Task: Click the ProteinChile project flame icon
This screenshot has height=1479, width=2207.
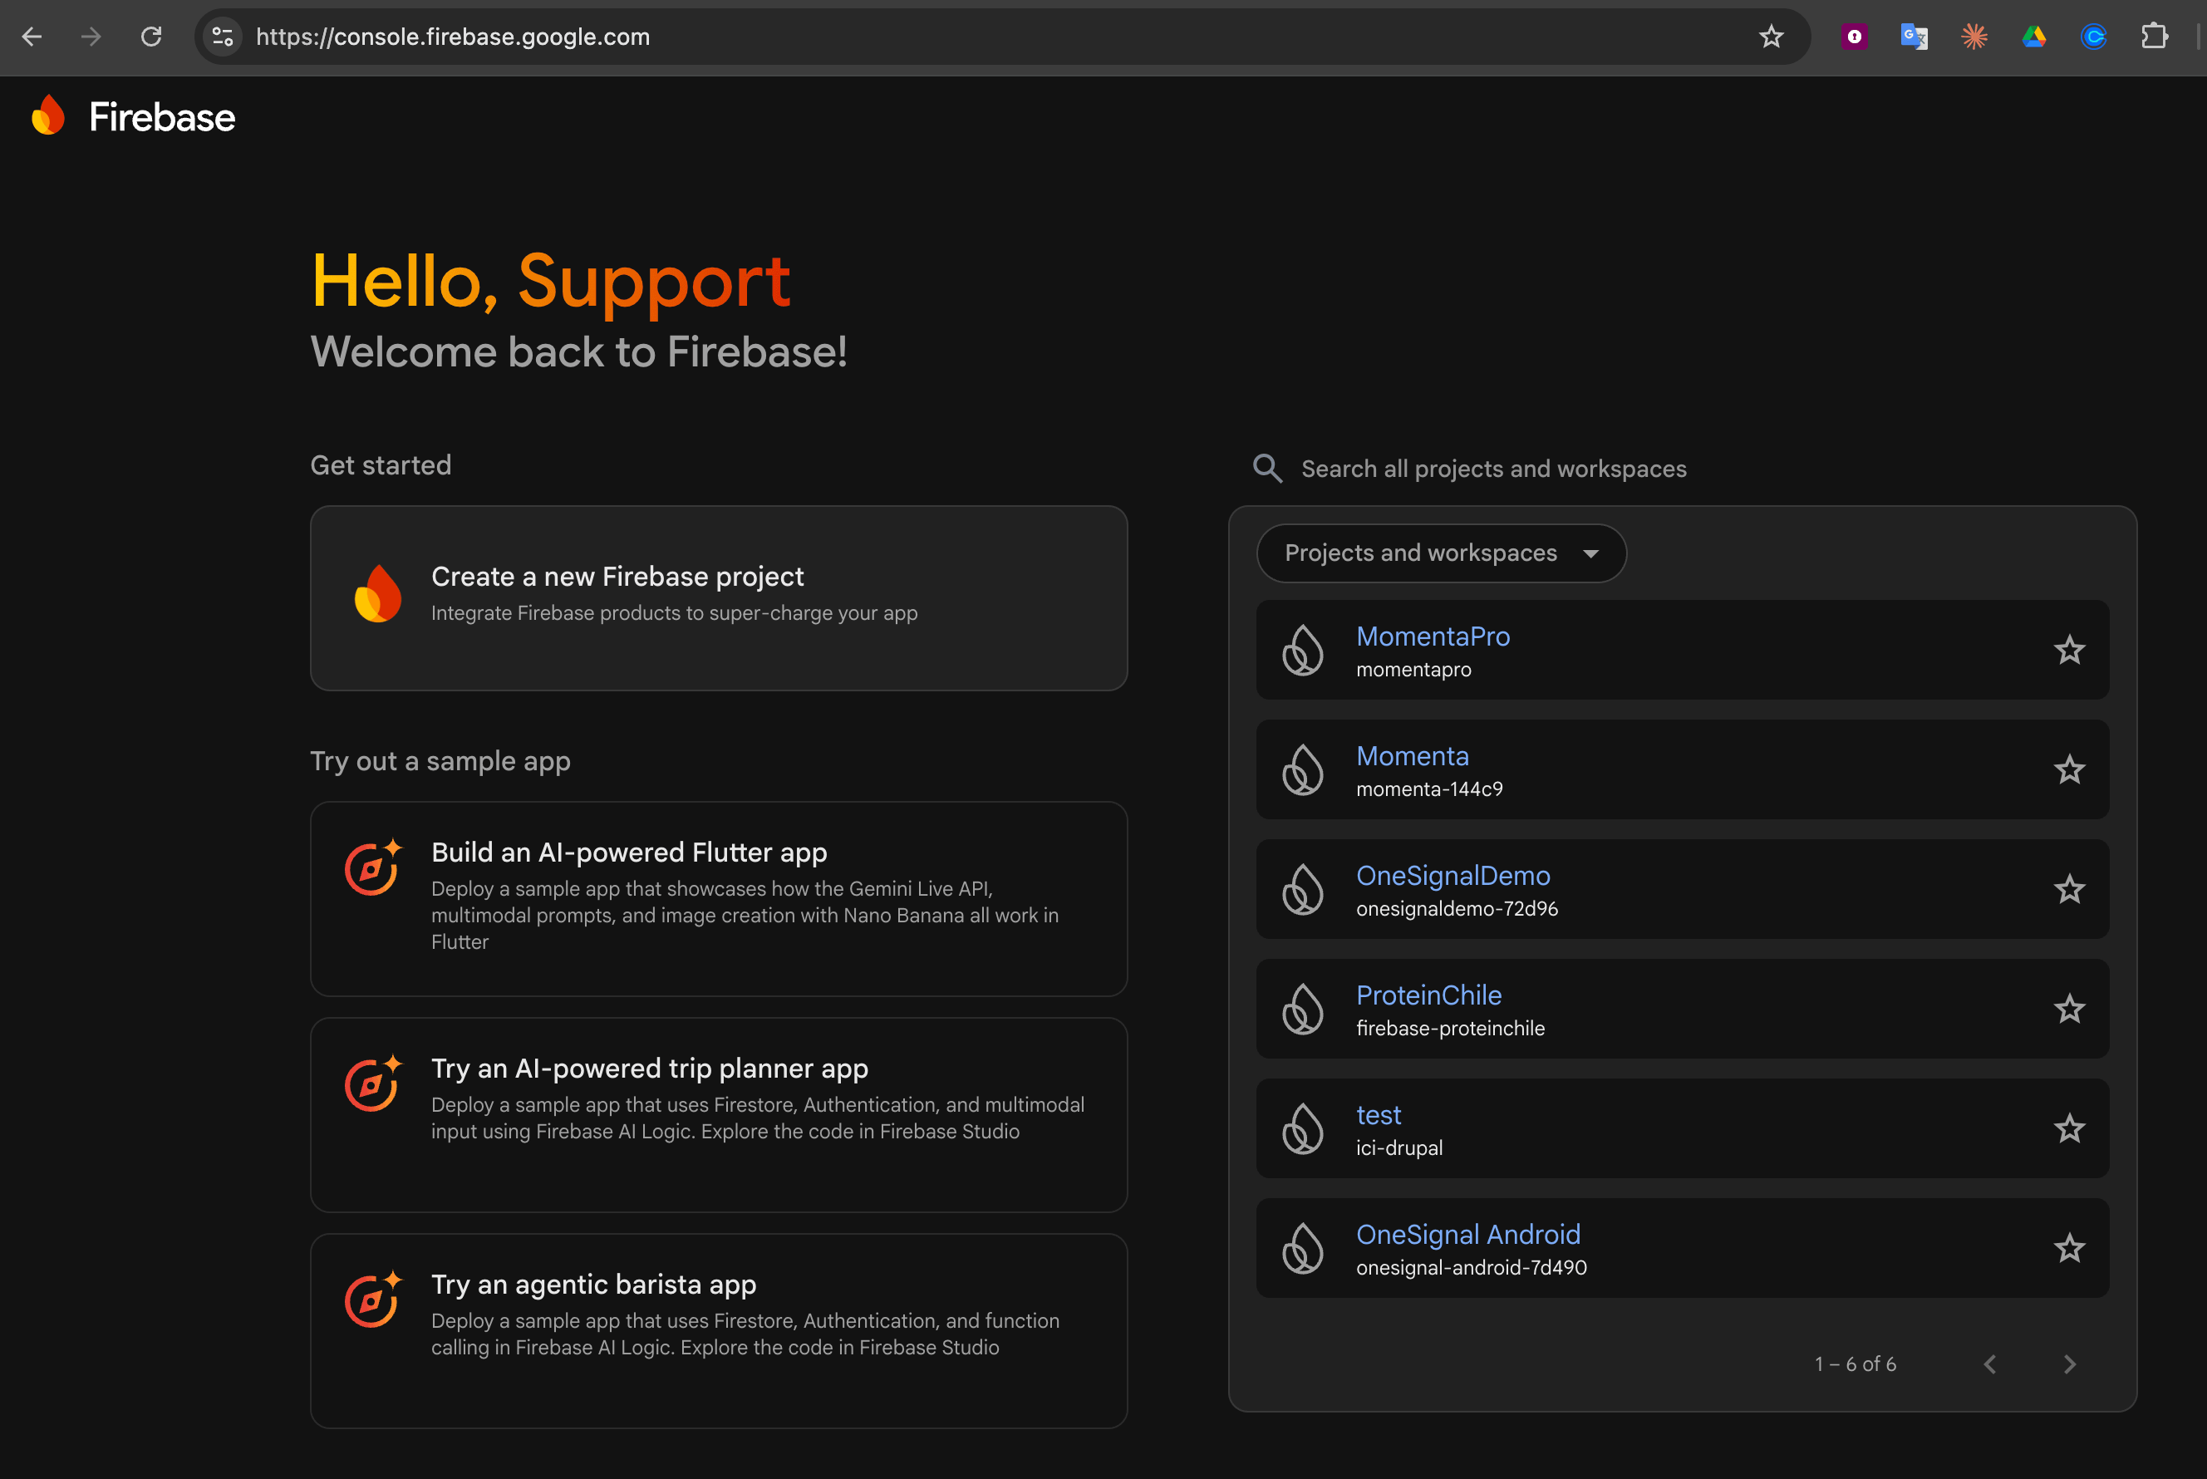Action: pyautogui.click(x=1304, y=1010)
